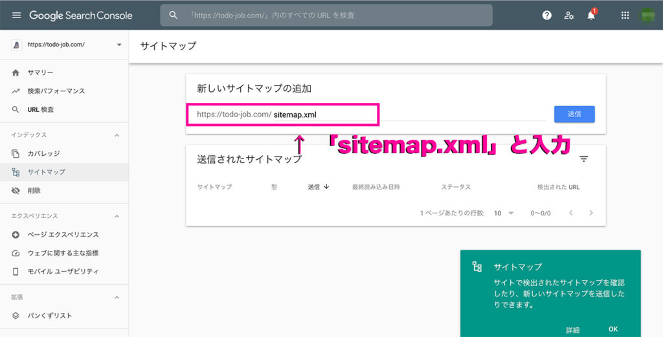Screen dimensions: 663x337
Task: Open the notifications bell
Action: (x=591, y=16)
